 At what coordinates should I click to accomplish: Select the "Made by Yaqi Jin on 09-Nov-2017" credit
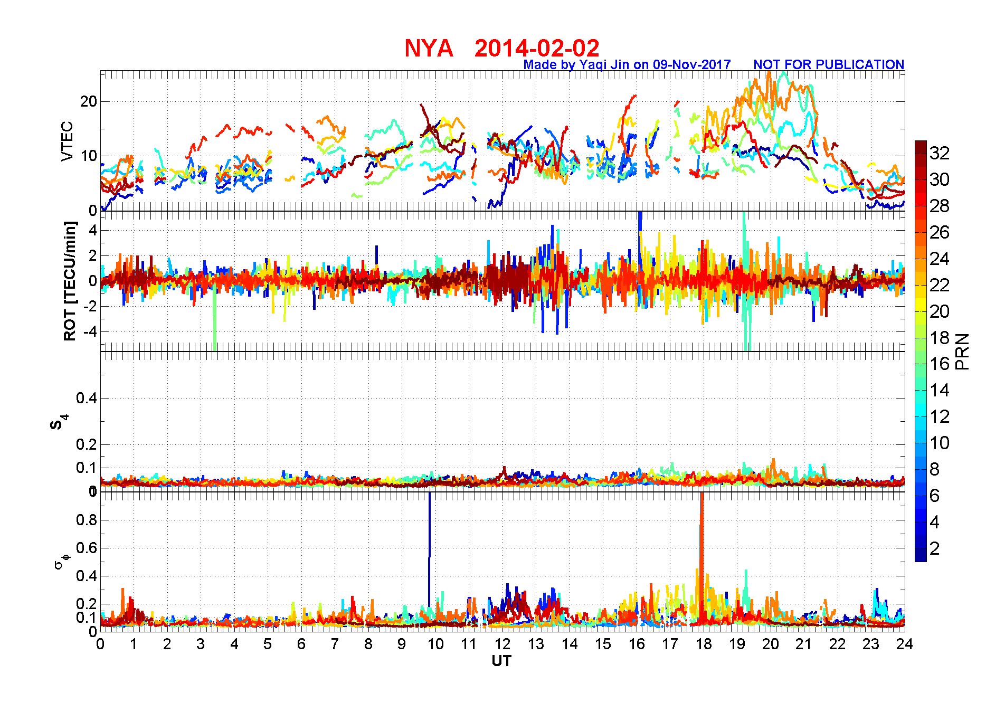click(627, 64)
